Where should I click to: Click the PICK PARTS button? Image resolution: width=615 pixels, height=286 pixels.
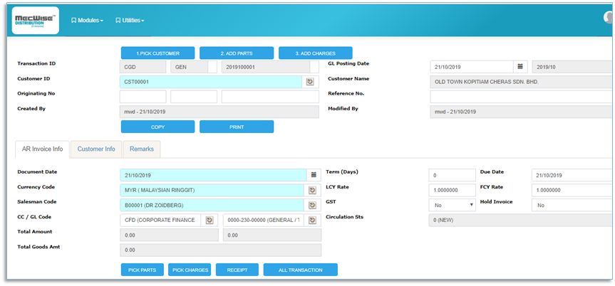coord(143,270)
